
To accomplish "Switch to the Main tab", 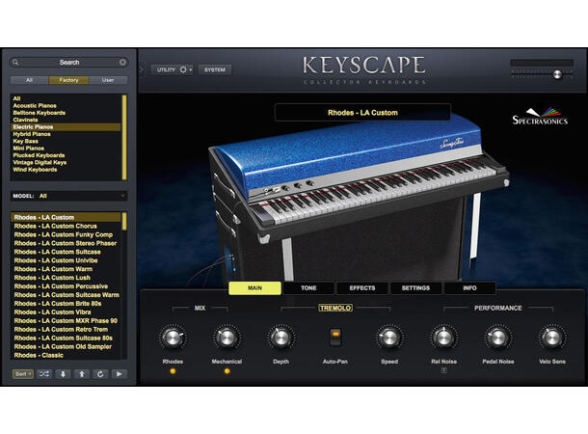I will coord(254,288).
